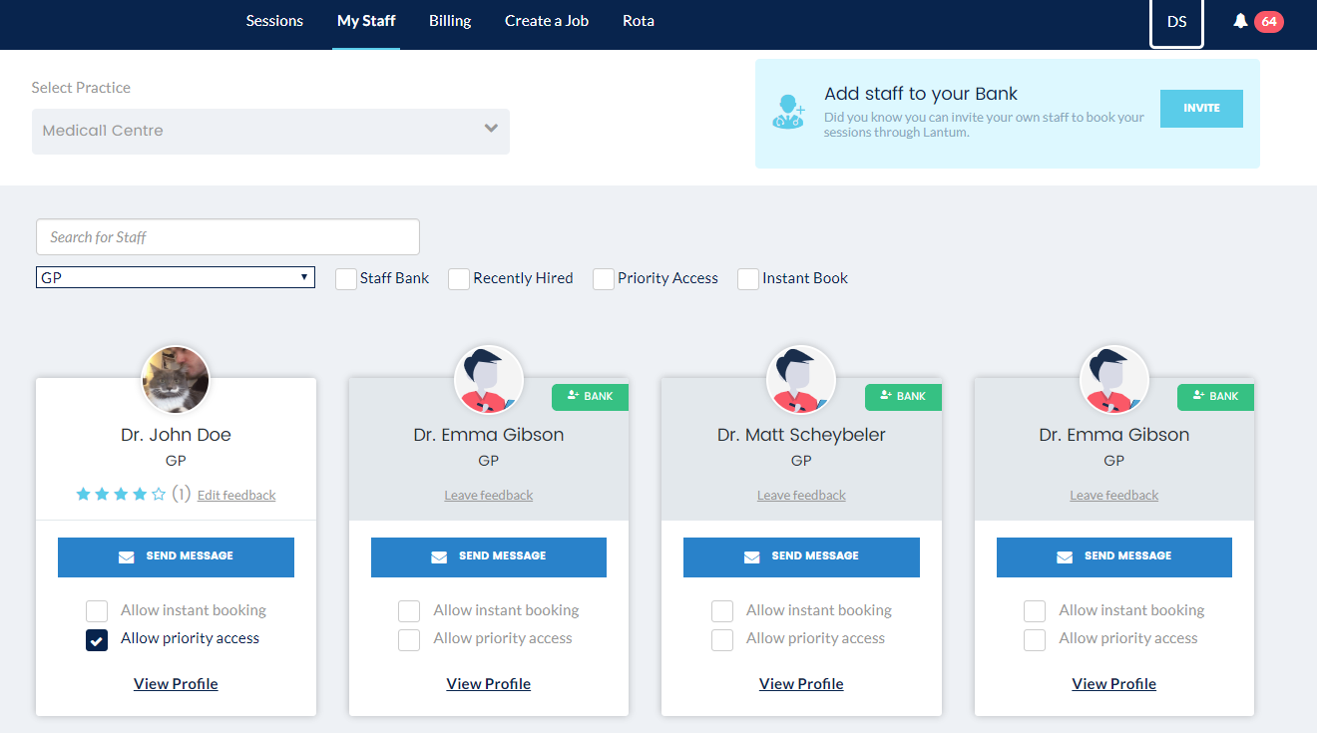This screenshot has width=1317, height=733.
Task: Open the notifications bell
Action: click(x=1240, y=21)
